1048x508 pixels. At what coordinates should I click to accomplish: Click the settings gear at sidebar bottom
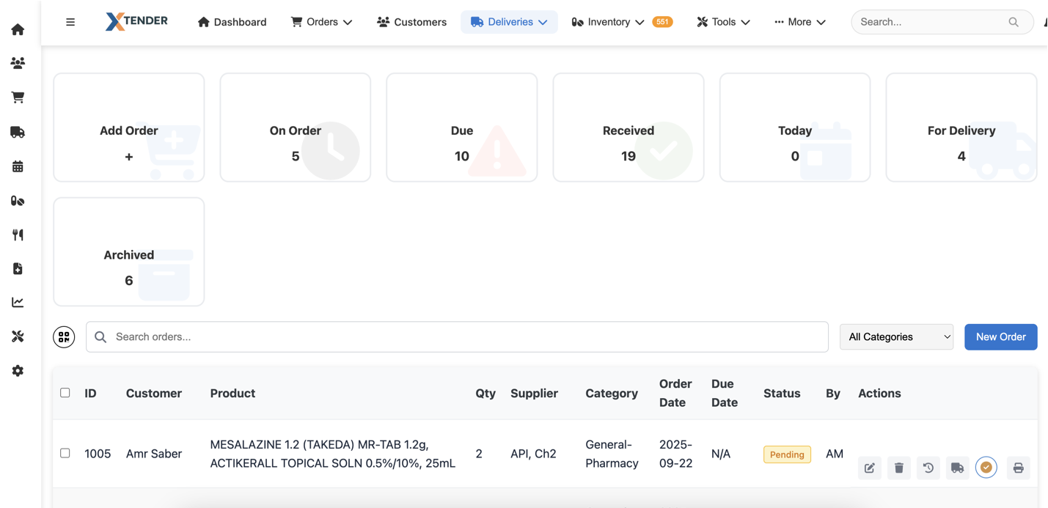(x=18, y=370)
